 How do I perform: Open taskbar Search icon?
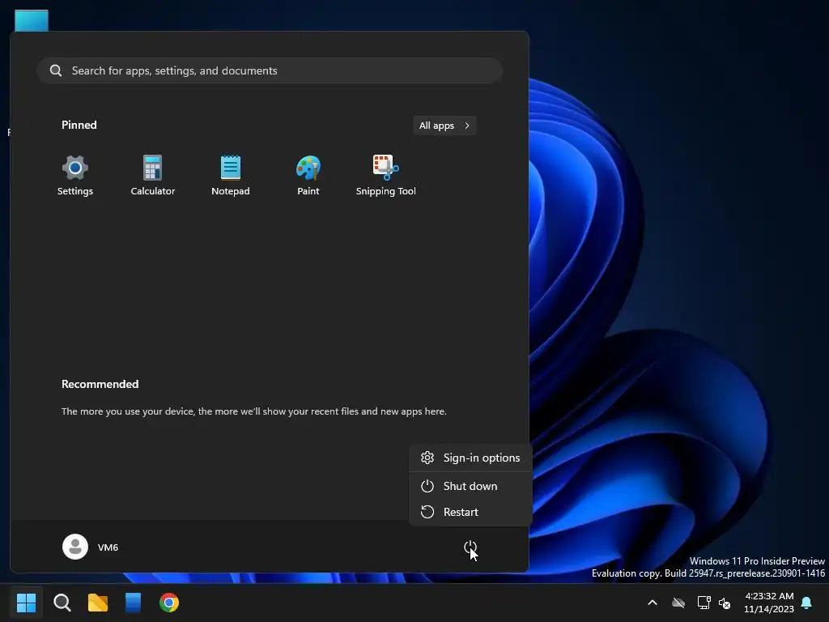(62, 603)
